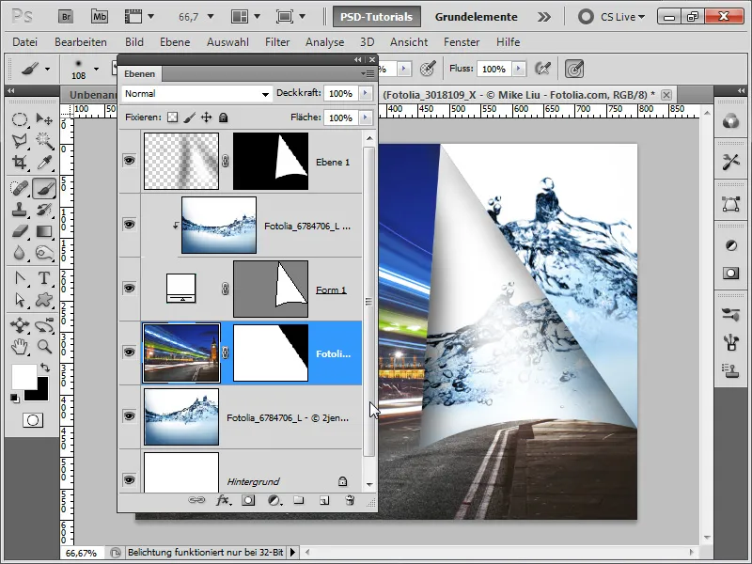Image resolution: width=752 pixels, height=564 pixels.
Task: Pick the Blur tool
Action: [20, 253]
